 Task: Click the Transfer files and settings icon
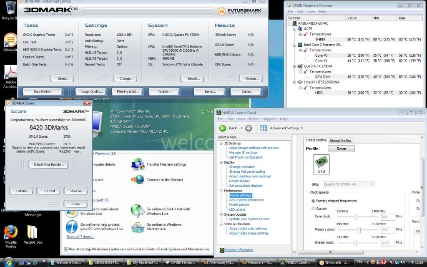pyautogui.click(x=138, y=164)
